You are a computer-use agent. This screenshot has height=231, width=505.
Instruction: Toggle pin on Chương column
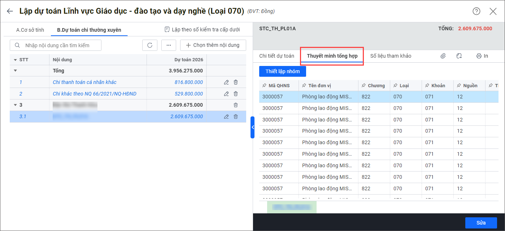363,86
